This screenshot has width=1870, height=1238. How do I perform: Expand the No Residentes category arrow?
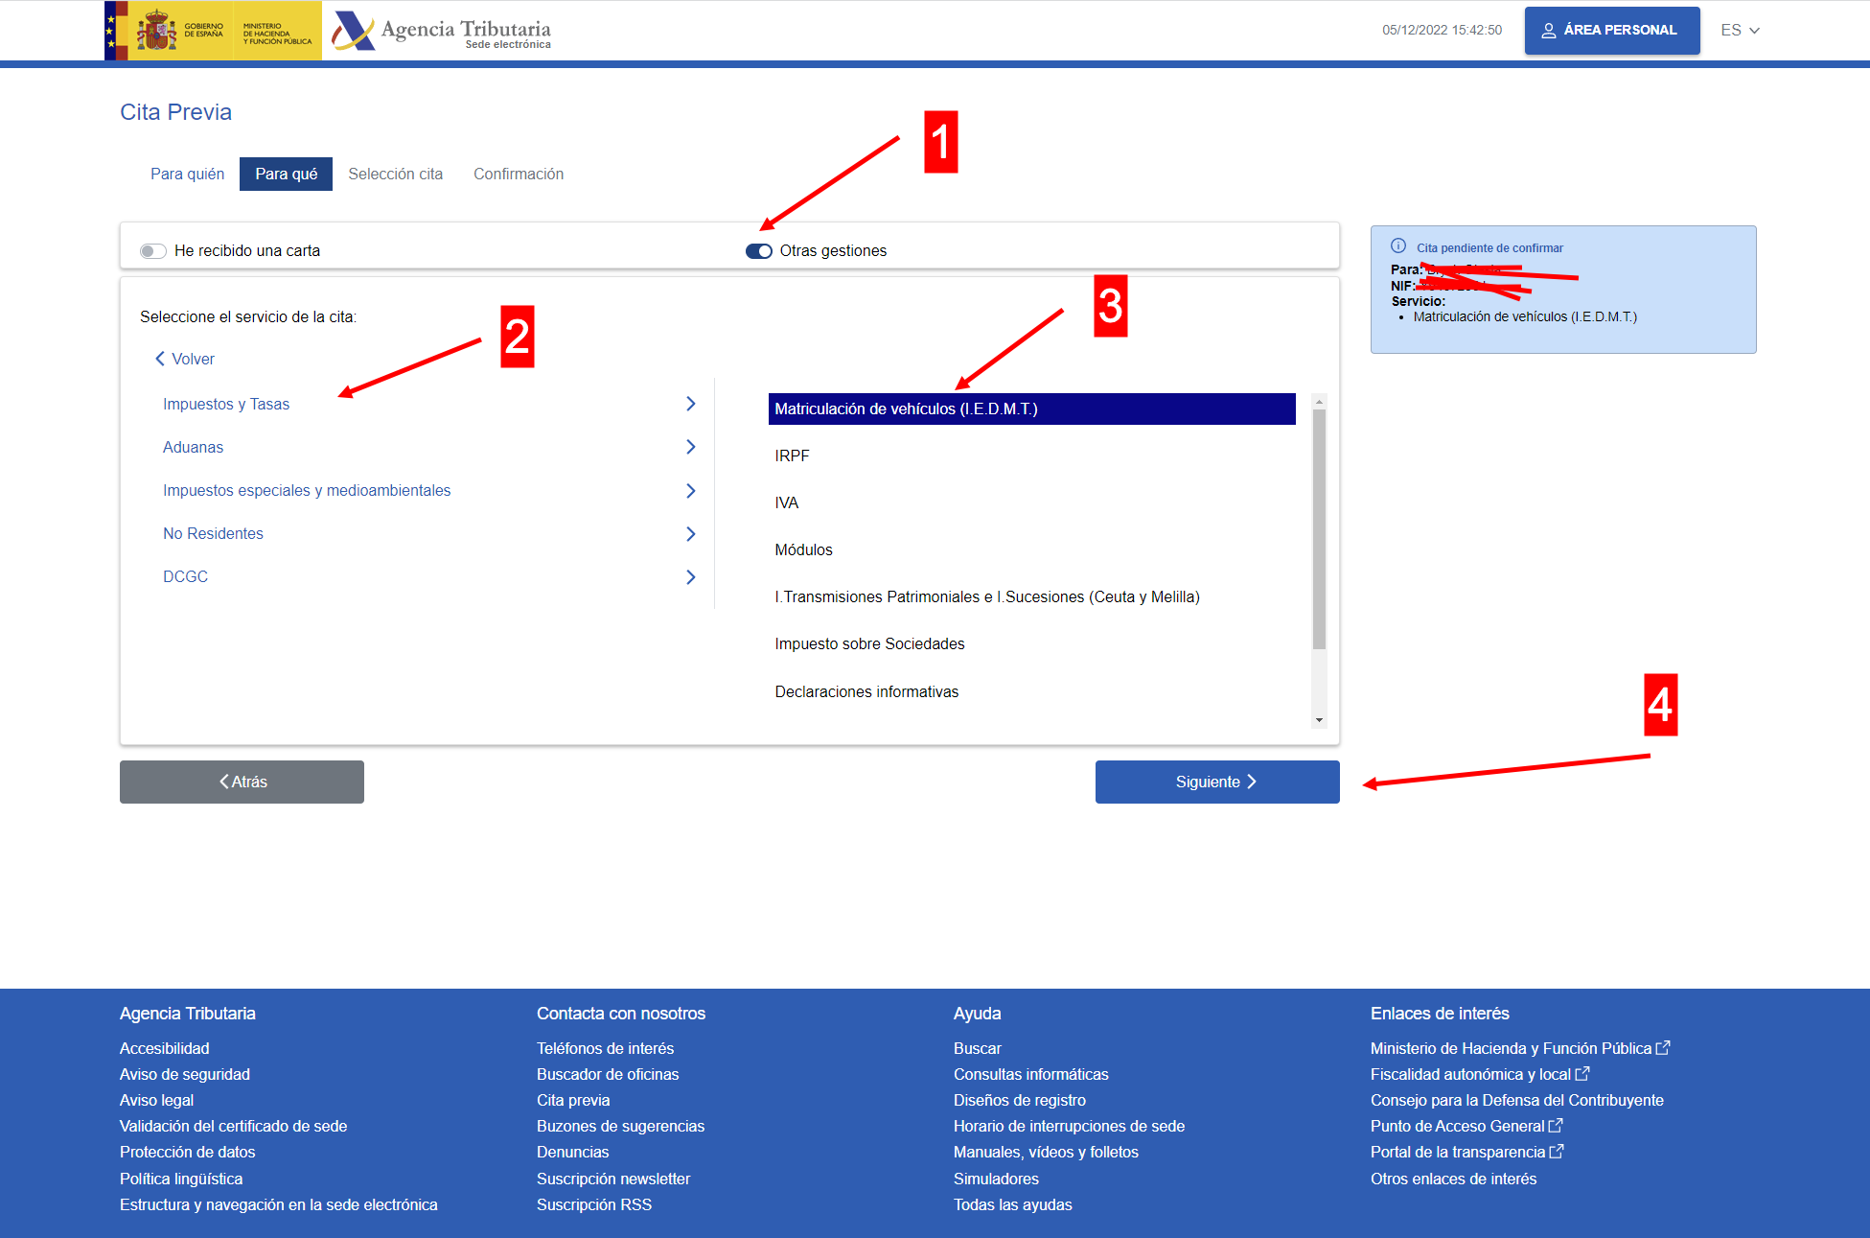(690, 534)
